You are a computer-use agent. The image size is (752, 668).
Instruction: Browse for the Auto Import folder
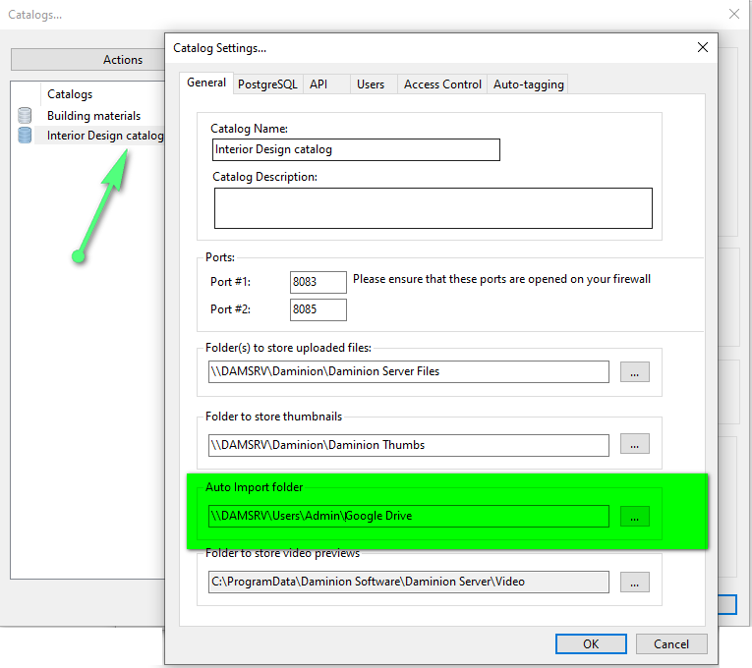click(x=634, y=516)
